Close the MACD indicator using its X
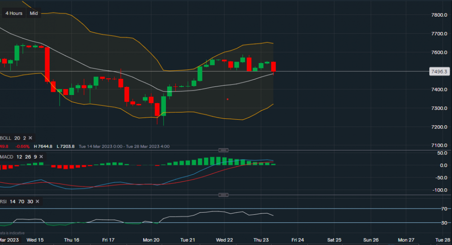The height and width of the screenshot is (245, 452). click(x=41, y=156)
